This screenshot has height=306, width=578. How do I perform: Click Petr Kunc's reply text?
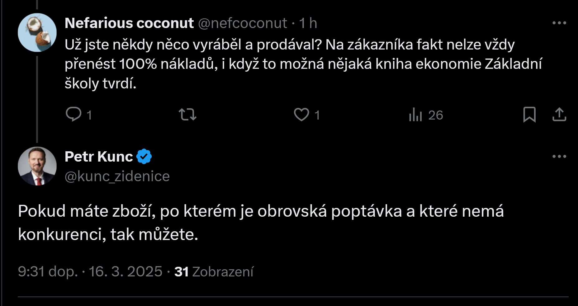click(x=260, y=222)
